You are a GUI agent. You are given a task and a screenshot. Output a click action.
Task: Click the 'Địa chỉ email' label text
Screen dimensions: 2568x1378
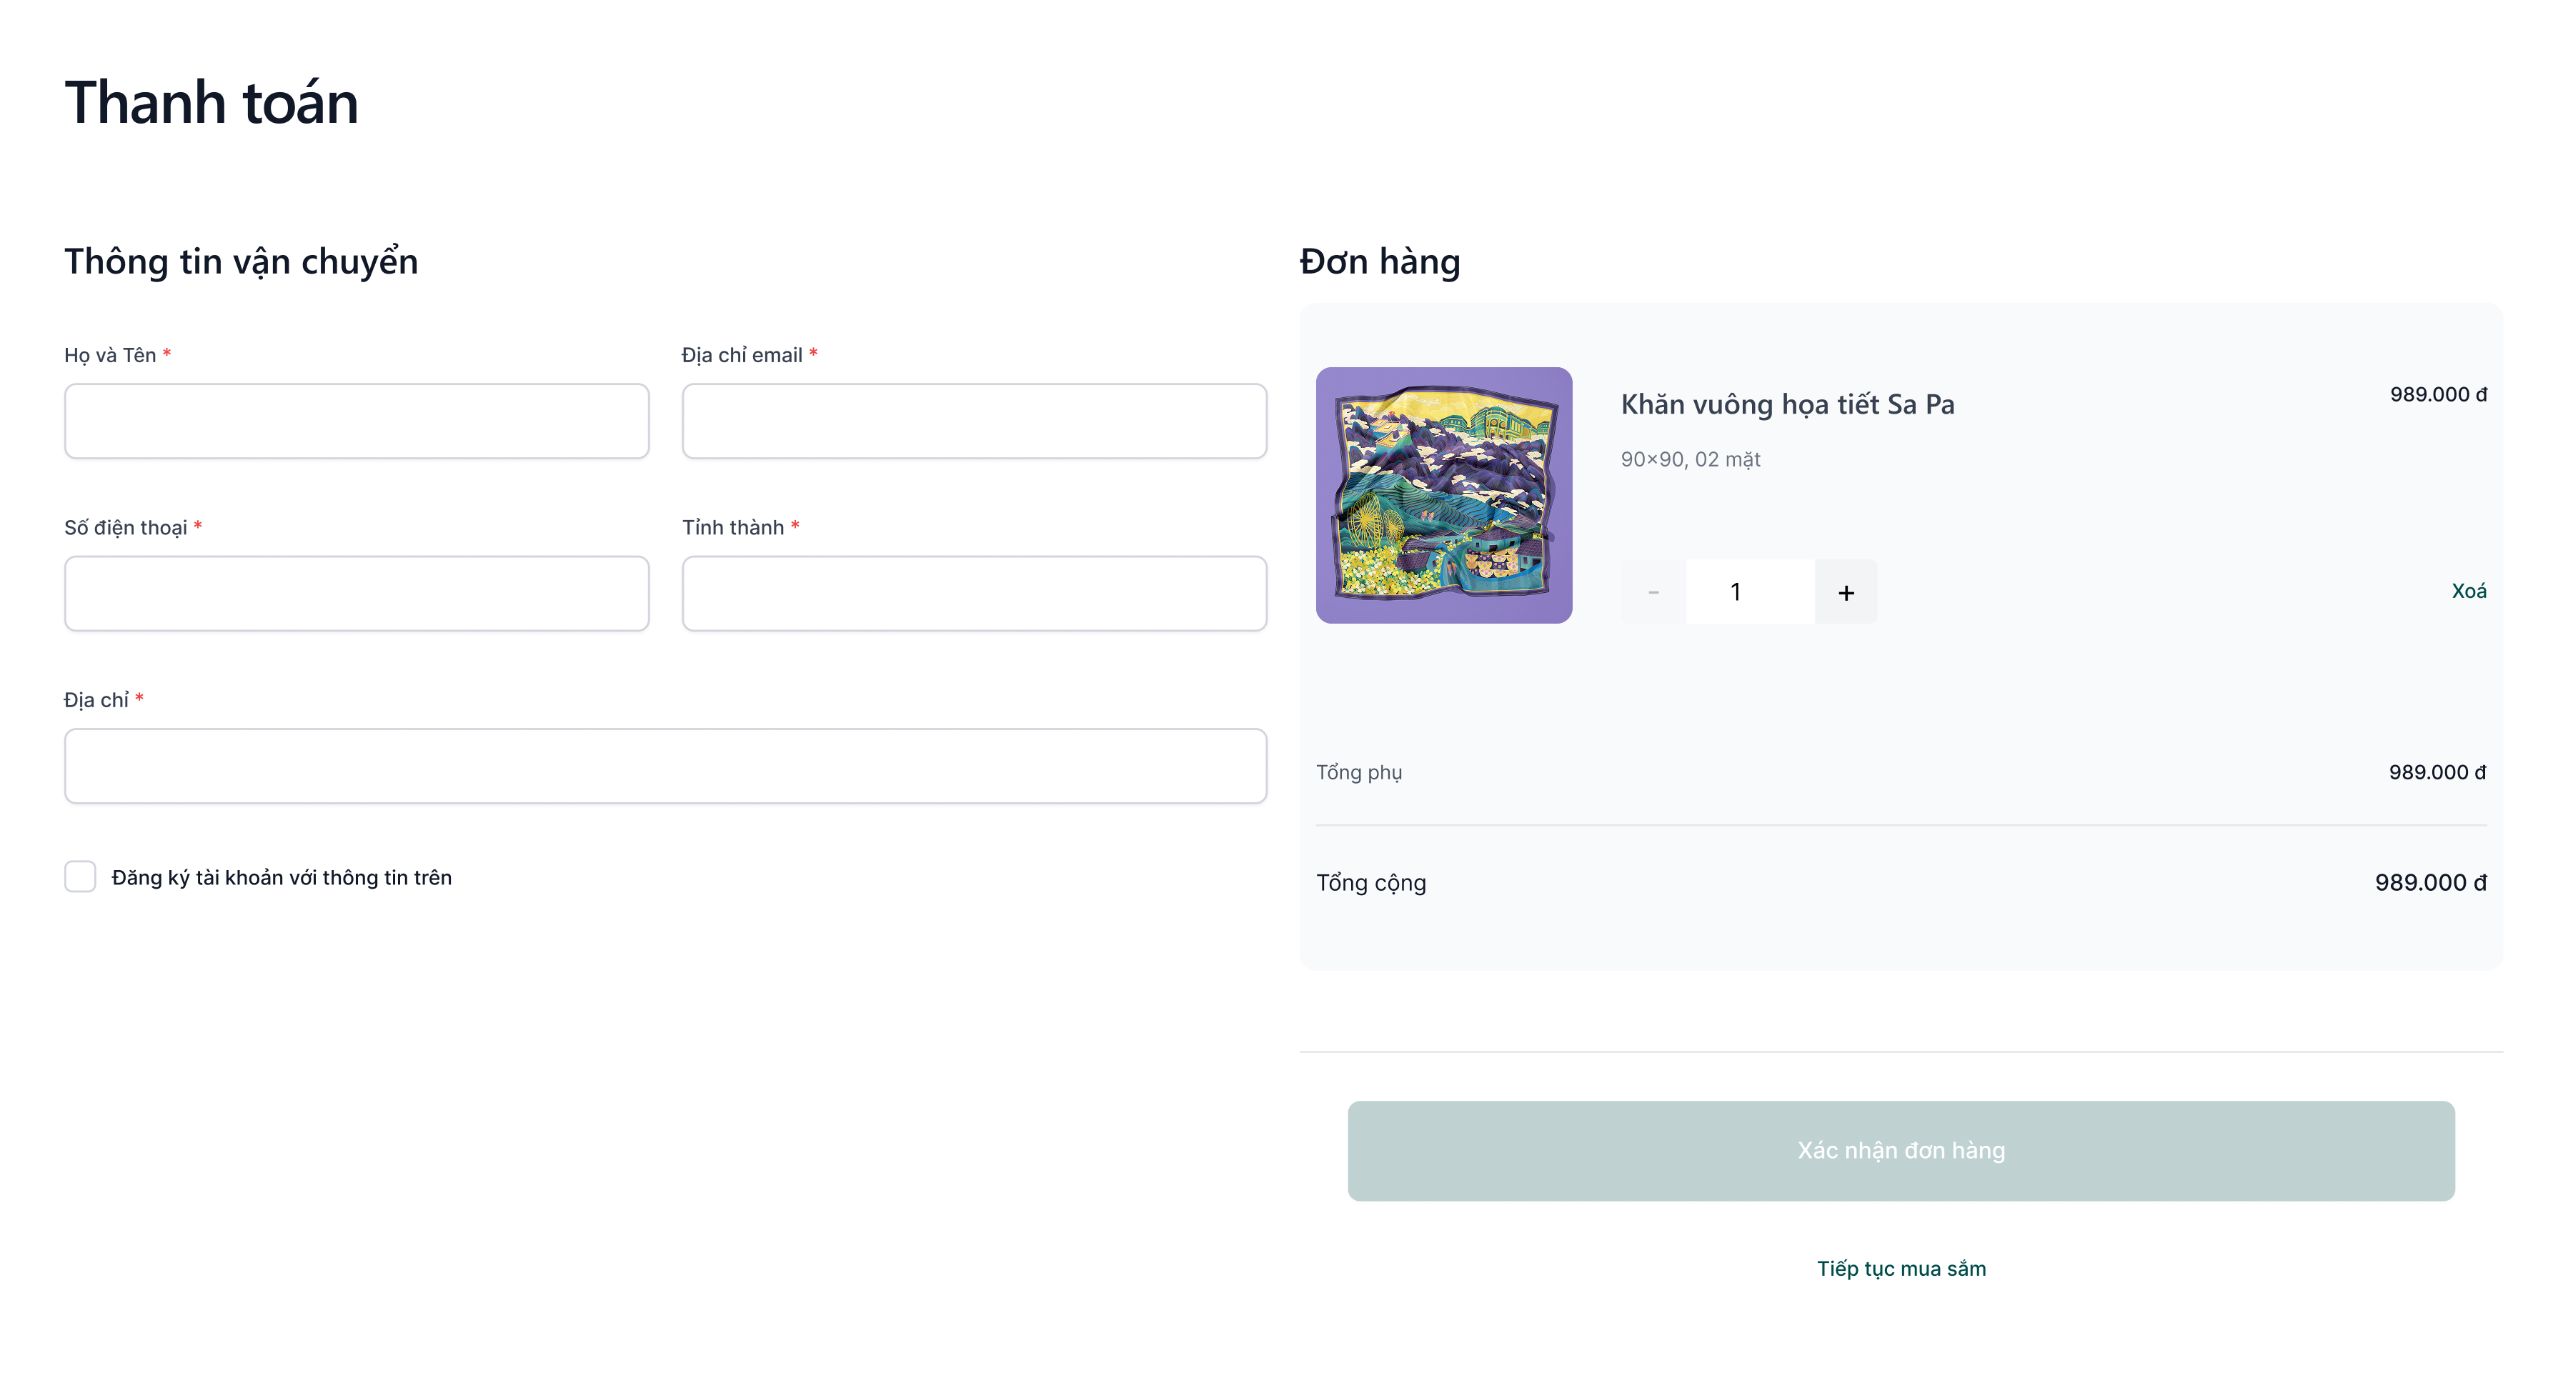coord(742,355)
